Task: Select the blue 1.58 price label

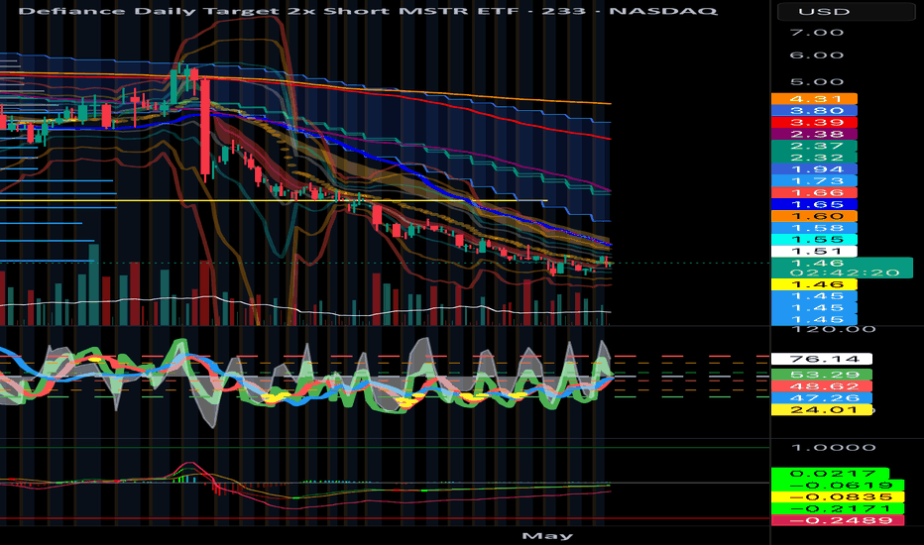Action: 814,228
